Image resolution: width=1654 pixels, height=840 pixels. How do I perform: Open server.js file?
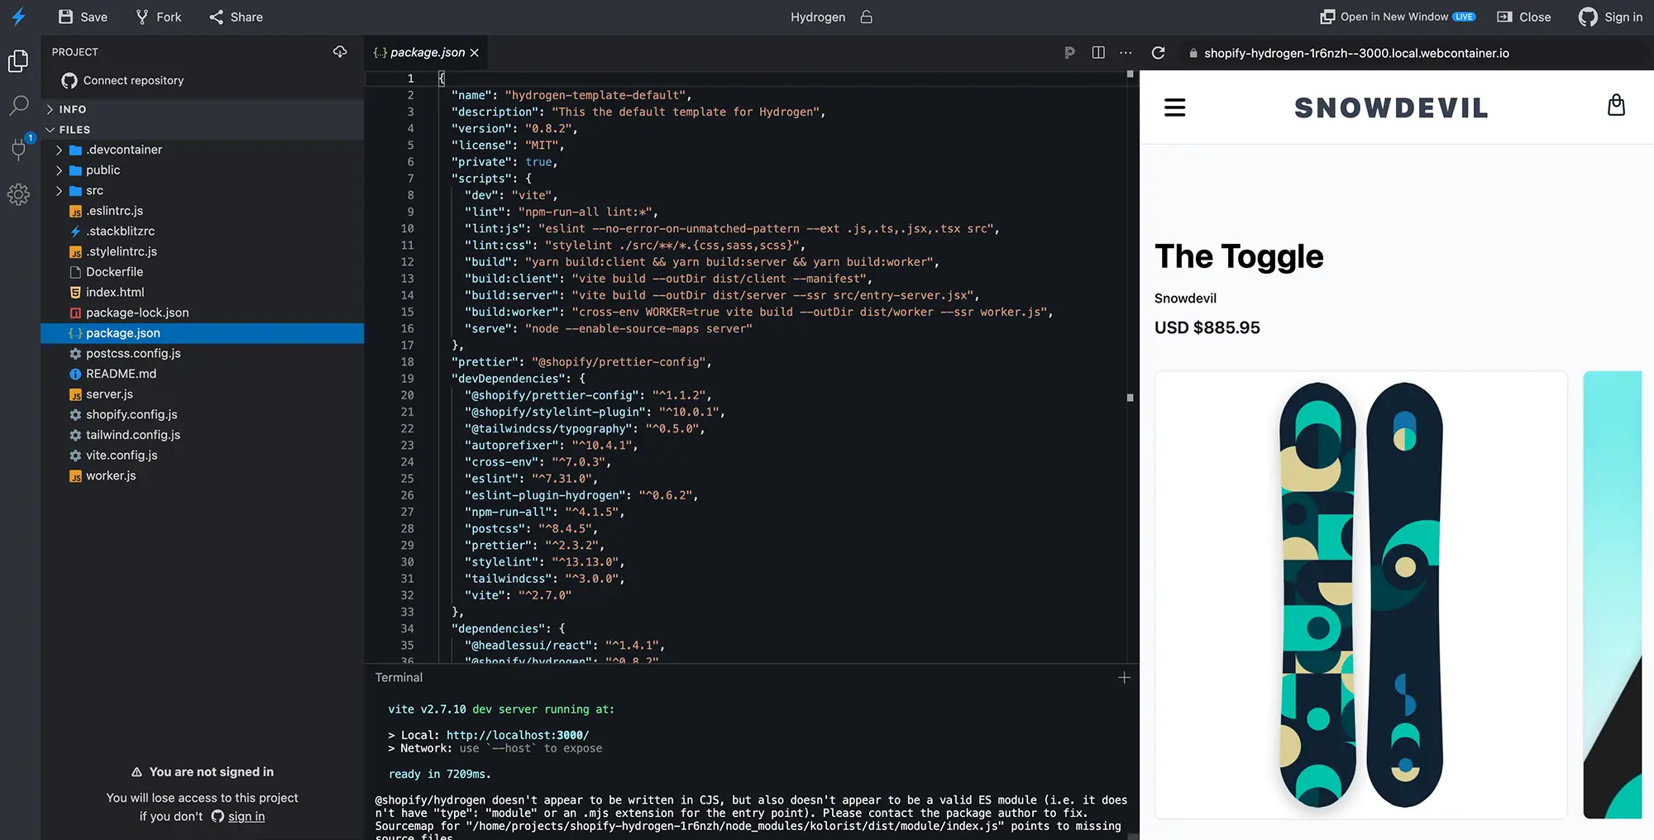pos(202,394)
